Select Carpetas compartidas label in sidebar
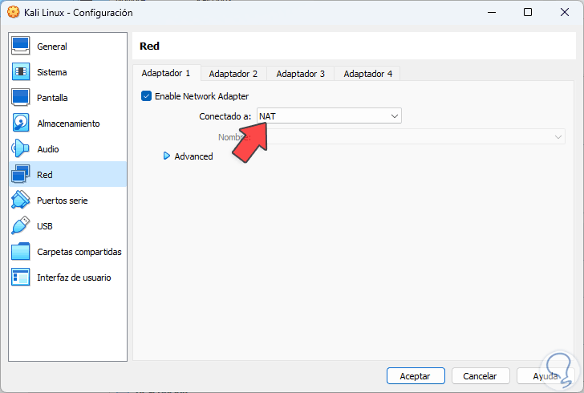 [79, 252]
